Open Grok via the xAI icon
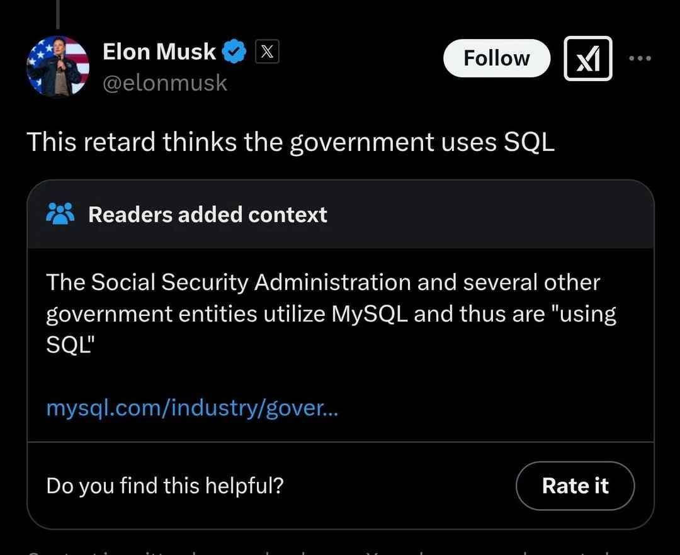The image size is (680, 555). pyautogui.click(x=587, y=59)
